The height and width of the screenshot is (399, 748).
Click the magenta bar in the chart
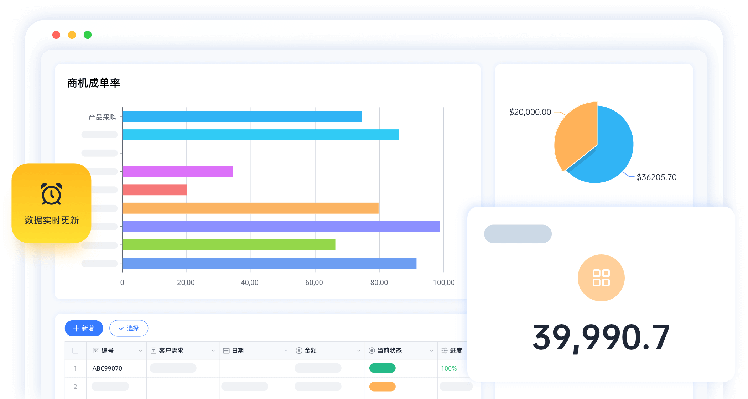tap(178, 171)
